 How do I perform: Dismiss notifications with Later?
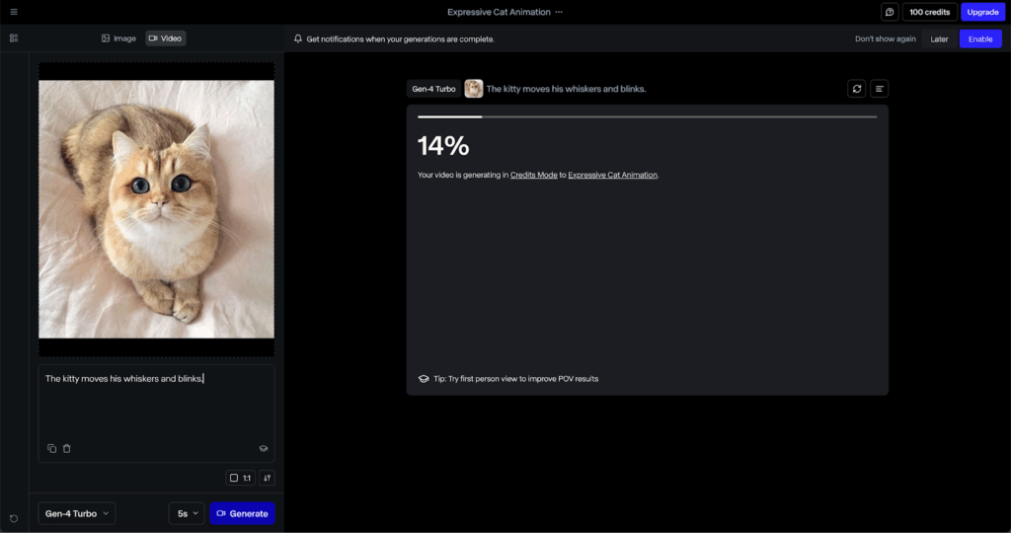tap(939, 38)
